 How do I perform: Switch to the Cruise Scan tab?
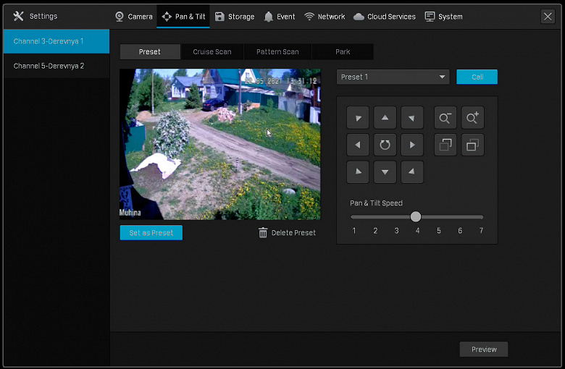point(212,52)
